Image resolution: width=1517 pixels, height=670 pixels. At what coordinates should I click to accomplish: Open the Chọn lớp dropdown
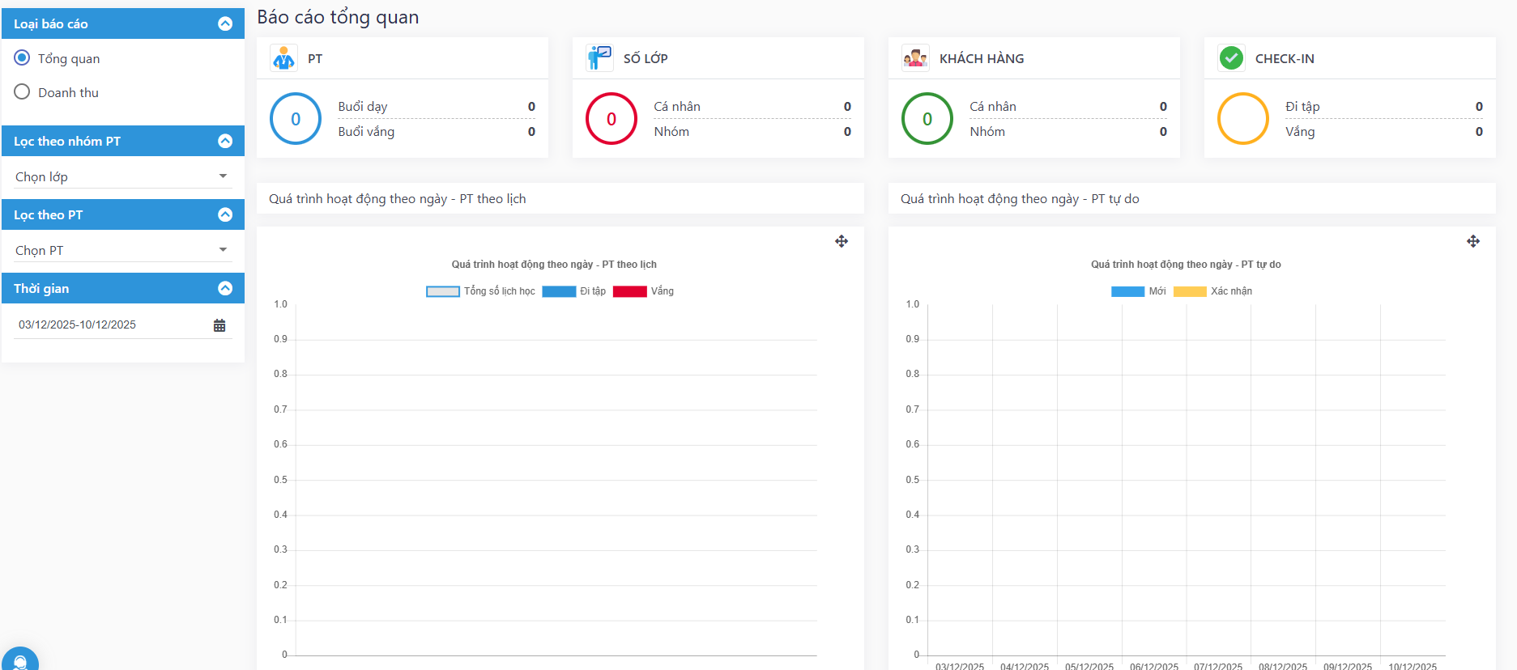click(123, 176)
